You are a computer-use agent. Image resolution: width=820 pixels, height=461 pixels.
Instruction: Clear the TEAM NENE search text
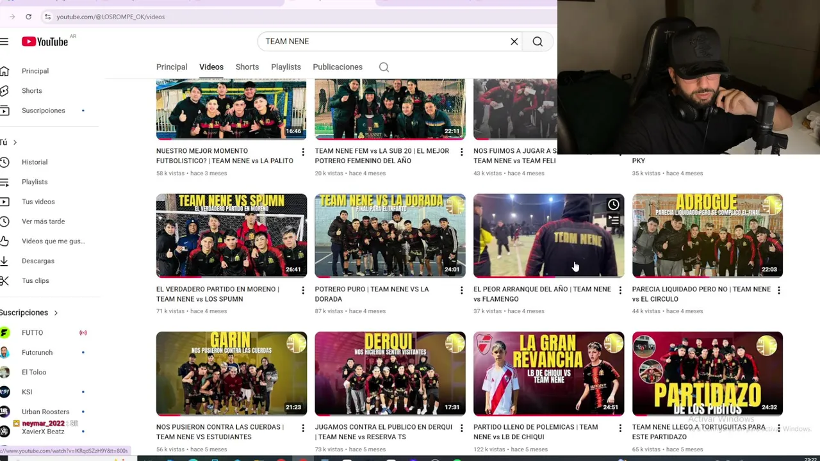(x=514, y=42)
